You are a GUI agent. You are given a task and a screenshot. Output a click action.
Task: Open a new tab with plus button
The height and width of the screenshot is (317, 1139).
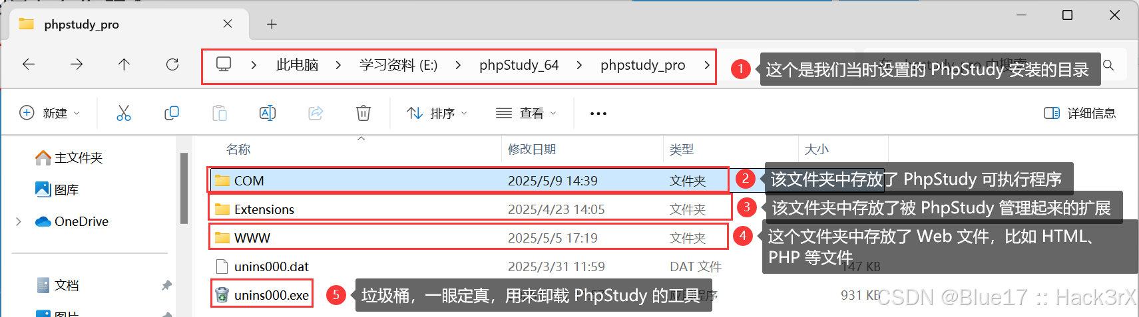(x=272, y=25)
